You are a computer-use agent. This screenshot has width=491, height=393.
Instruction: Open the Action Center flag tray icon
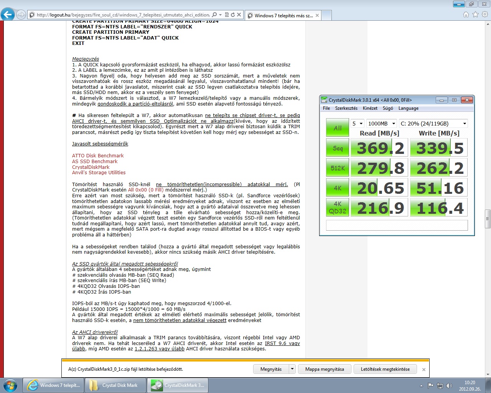point(431,386)
